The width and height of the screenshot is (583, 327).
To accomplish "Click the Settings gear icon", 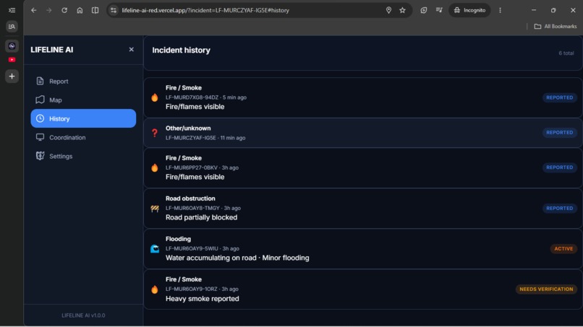I will (41, 156).
